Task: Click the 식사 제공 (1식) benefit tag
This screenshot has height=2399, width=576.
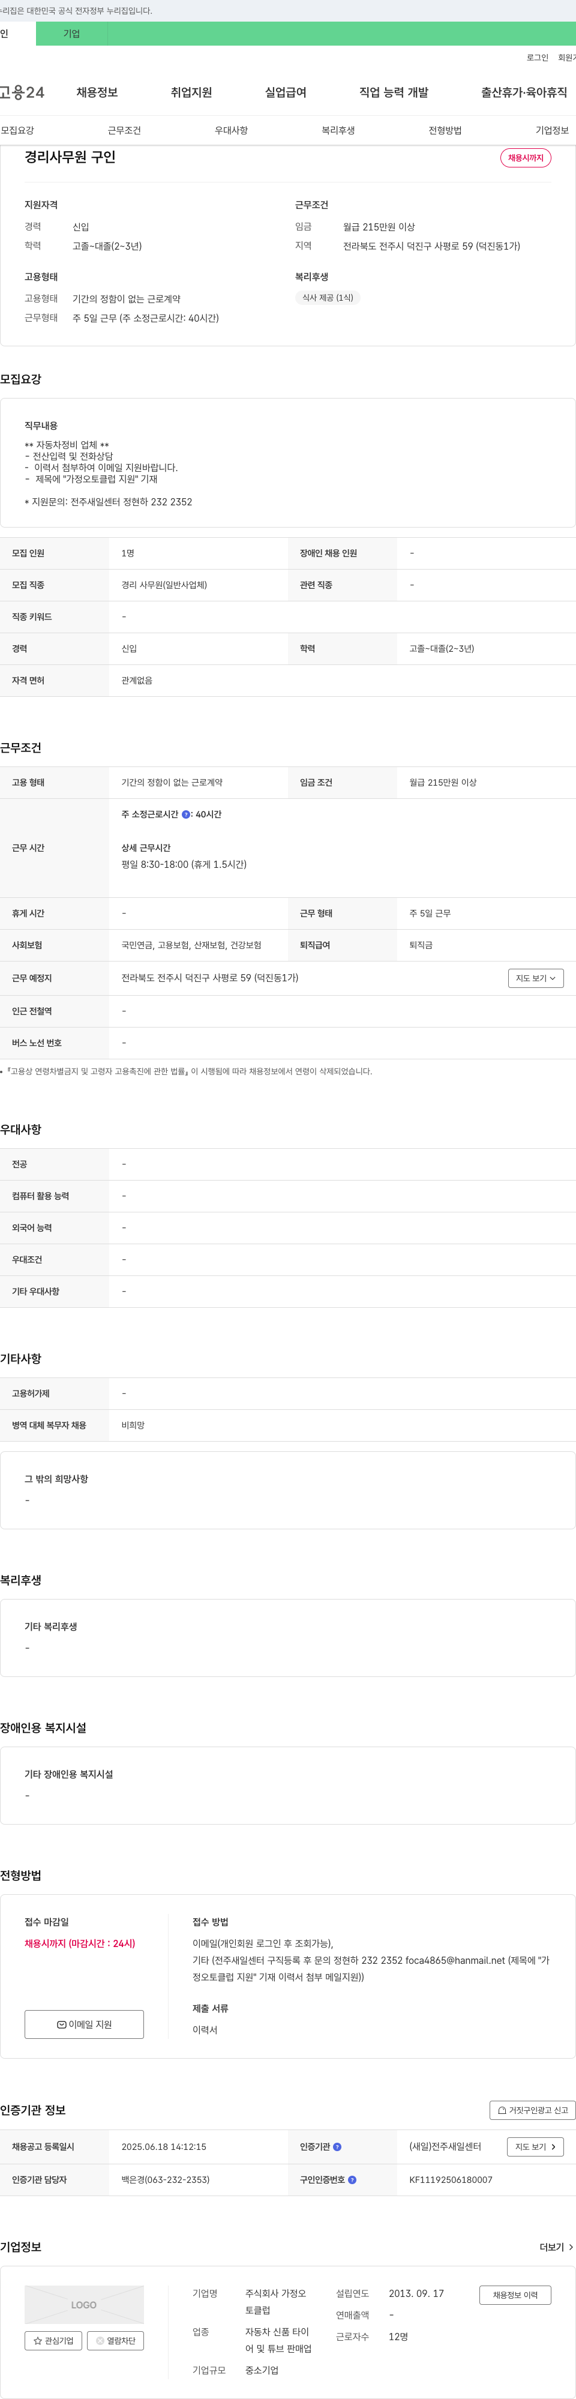Action: [328, 298]
